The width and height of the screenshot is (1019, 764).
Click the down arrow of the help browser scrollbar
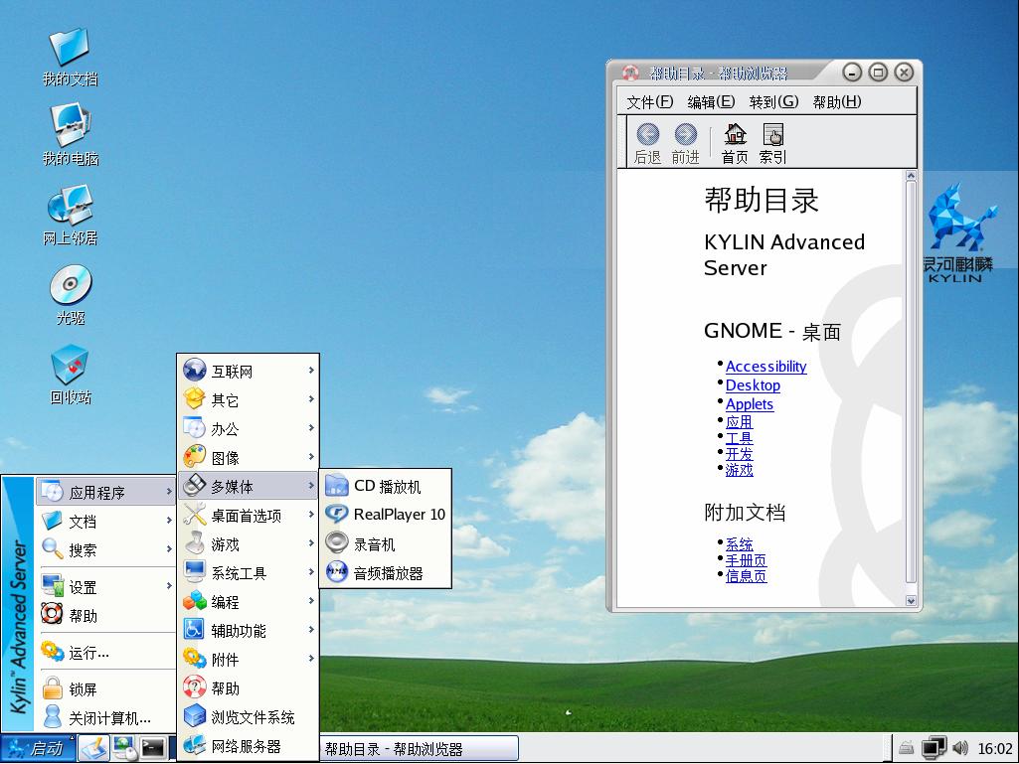pos(910,600)
